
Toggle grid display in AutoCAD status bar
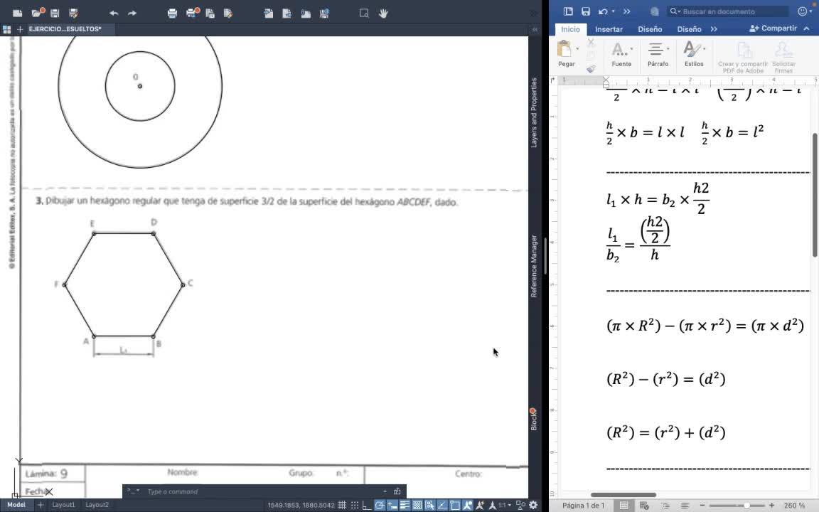tap(342, 505)
